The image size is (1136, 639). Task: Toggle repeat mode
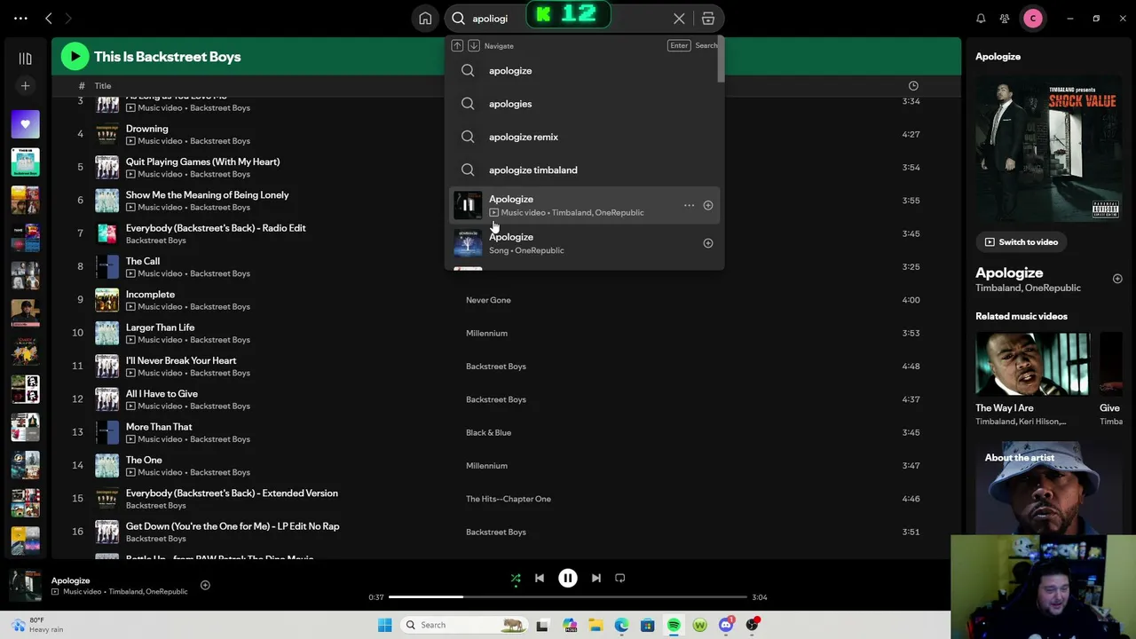[x=620, y=579]
